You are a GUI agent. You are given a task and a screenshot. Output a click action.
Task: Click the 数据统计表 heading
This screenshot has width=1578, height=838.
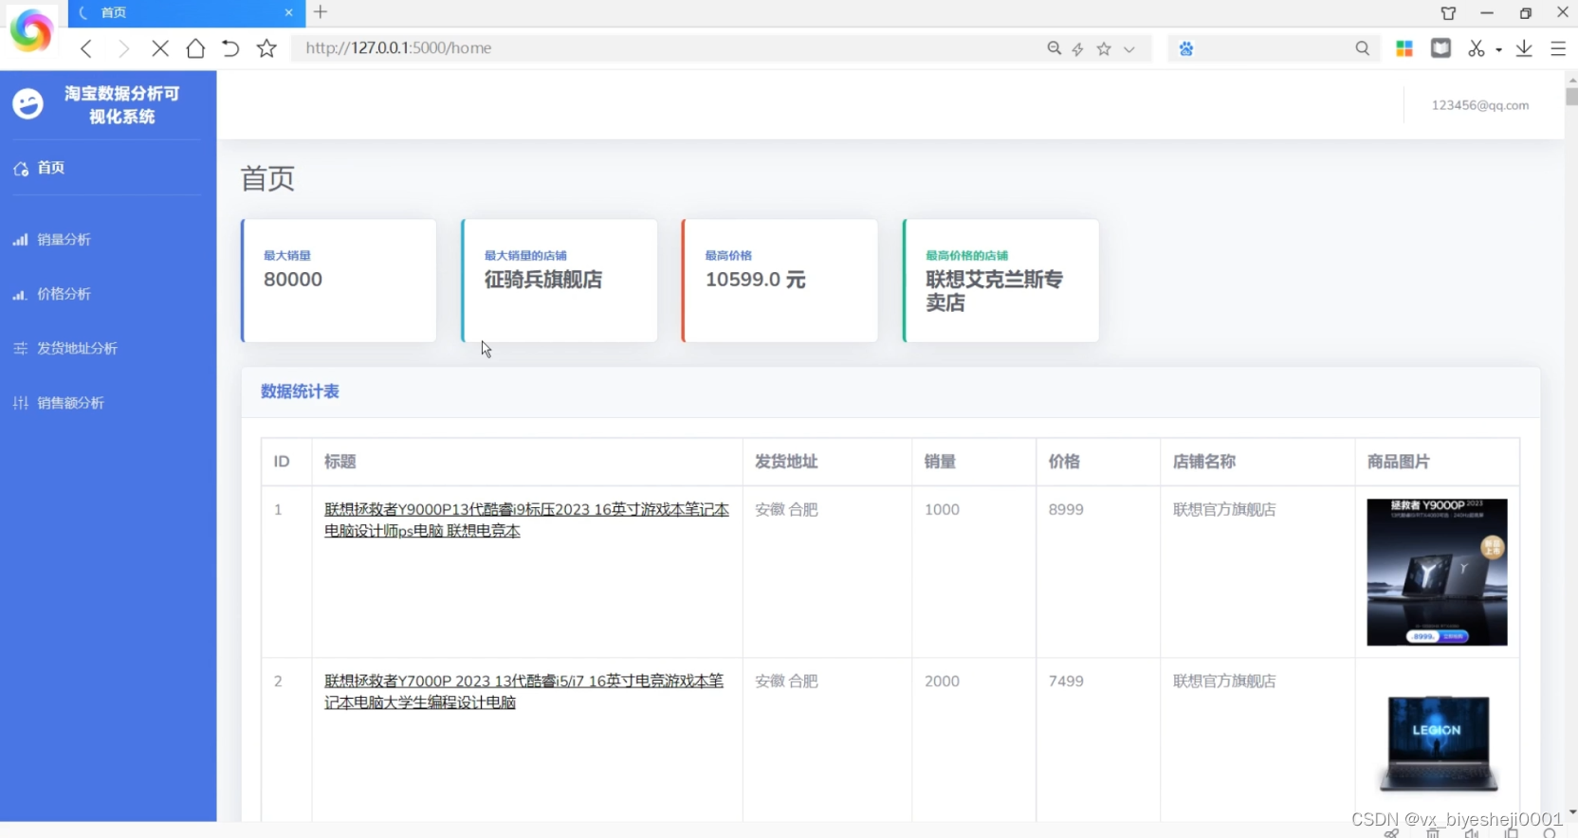point(300,392)
